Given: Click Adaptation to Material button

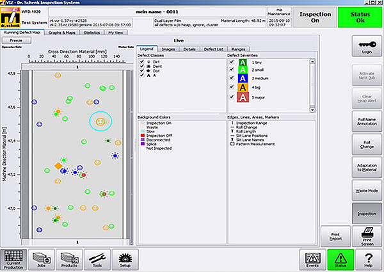Looking at the screenshot, I should (367, 168).
